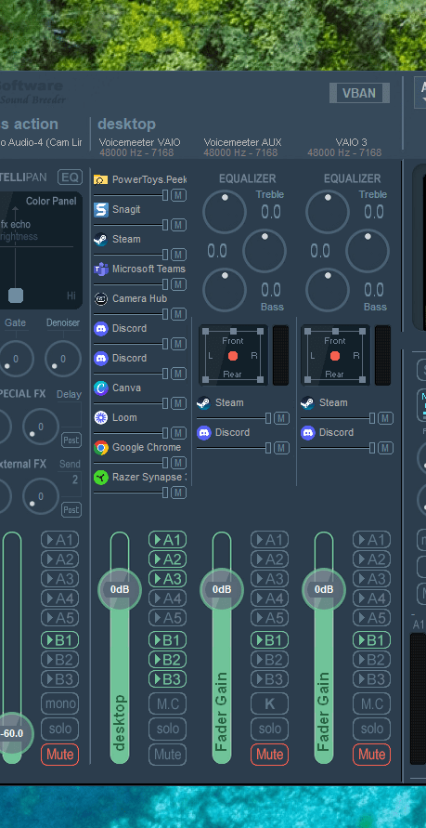Unmute the Voicemeeter AUX strip with its Mute button
Image resolution: width=426 pixels, height=828 pixels.
pyautogui.click(x=269, y=754)
